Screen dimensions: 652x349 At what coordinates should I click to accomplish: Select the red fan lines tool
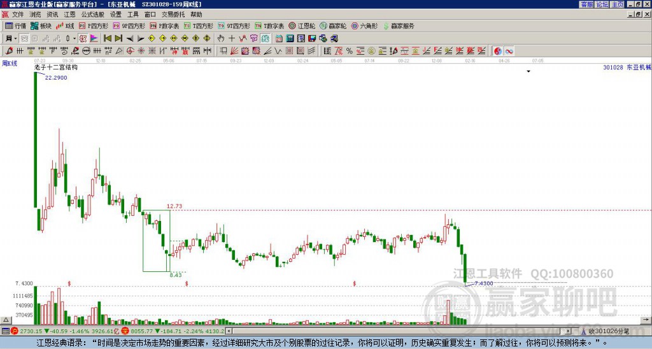coord(234,51)
